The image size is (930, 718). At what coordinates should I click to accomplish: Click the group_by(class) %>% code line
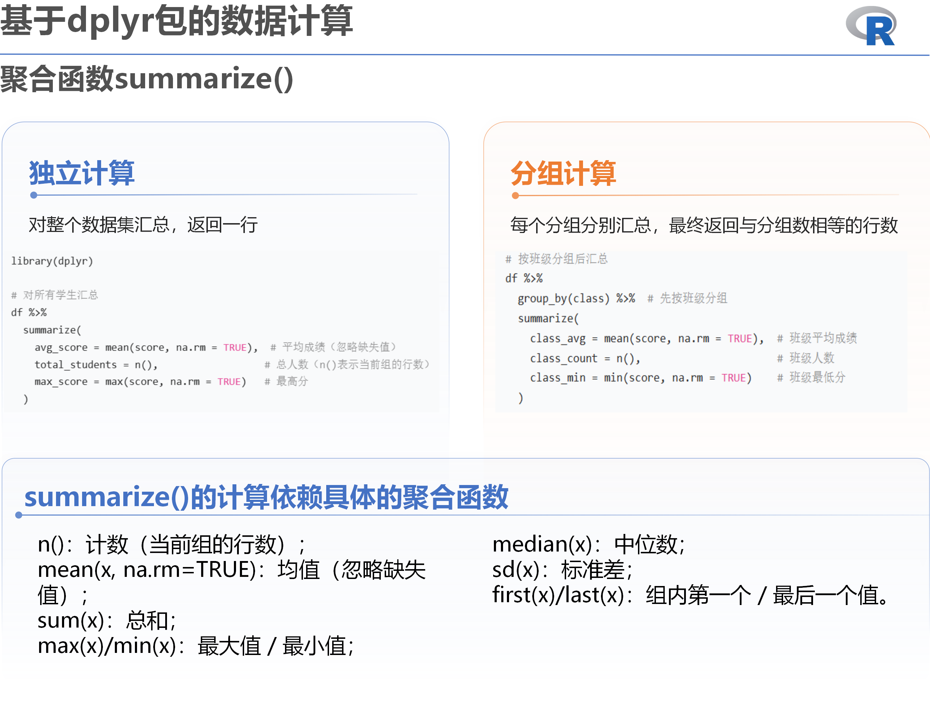coord(577,298)
